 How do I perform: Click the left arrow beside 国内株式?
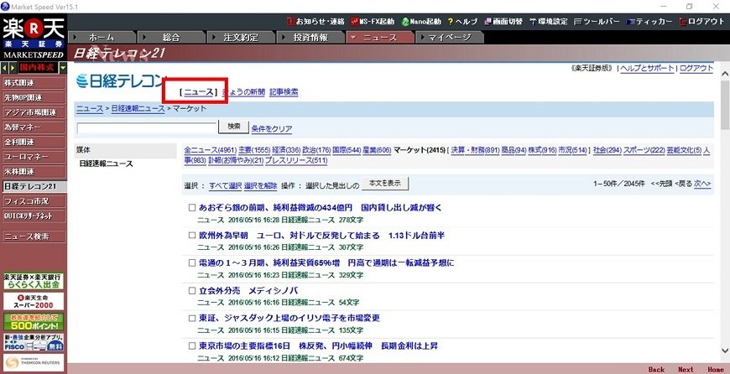[x=4, y=67]
